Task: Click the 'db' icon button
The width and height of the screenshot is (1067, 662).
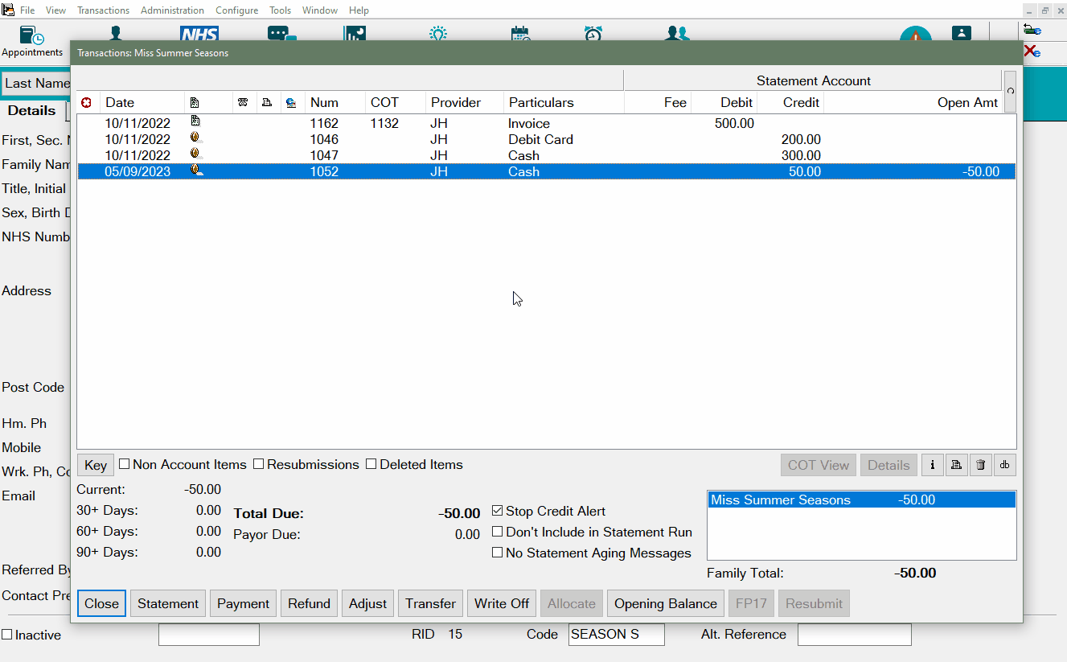Action: click(1005, 465)
